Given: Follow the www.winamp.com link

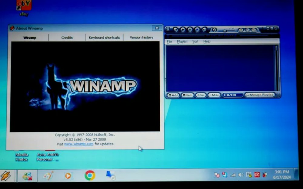Looking at the screenshot, I should (x=79, y=144).
